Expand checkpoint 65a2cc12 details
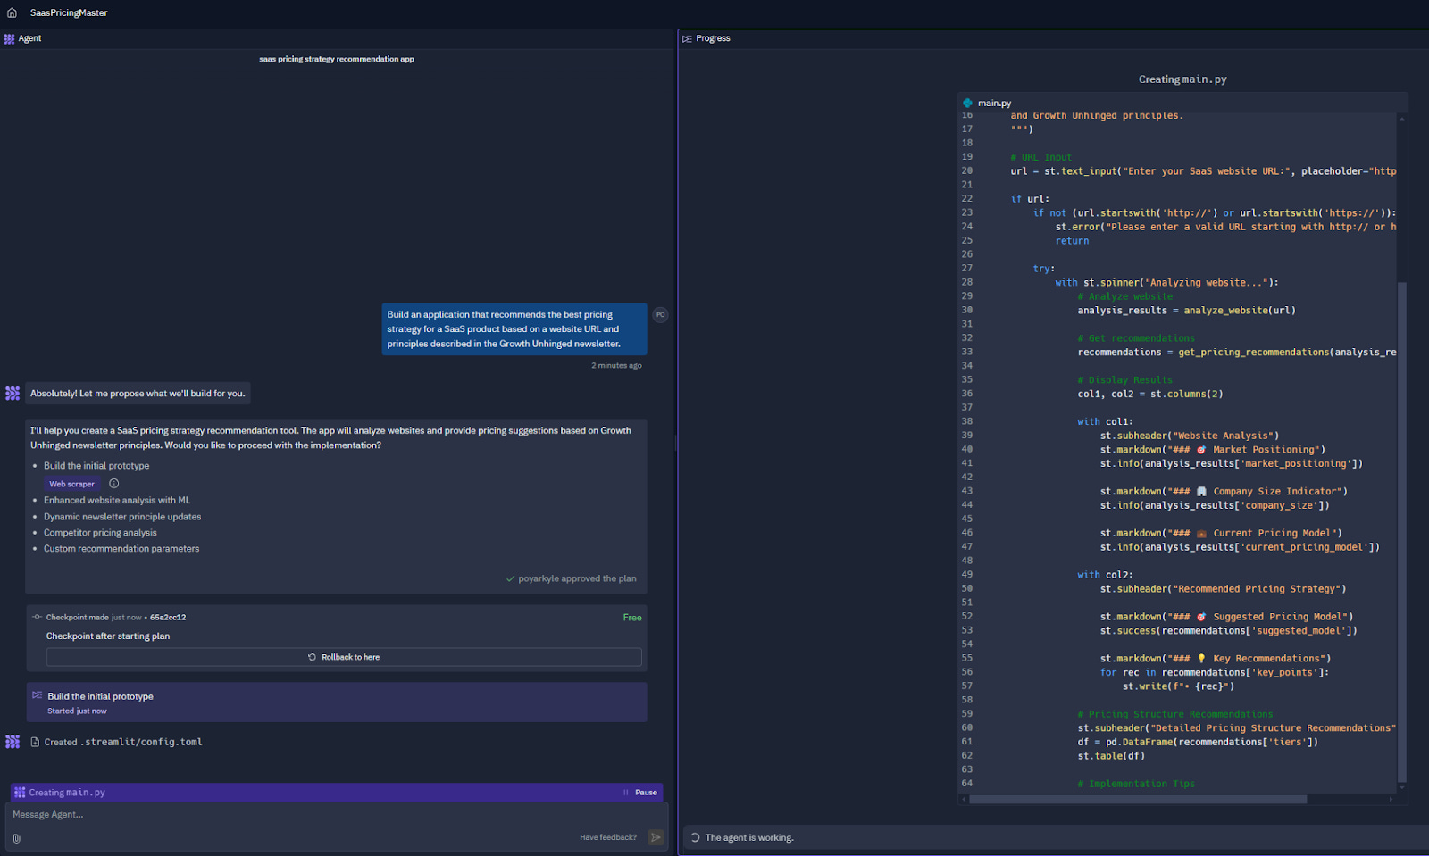 166,617
